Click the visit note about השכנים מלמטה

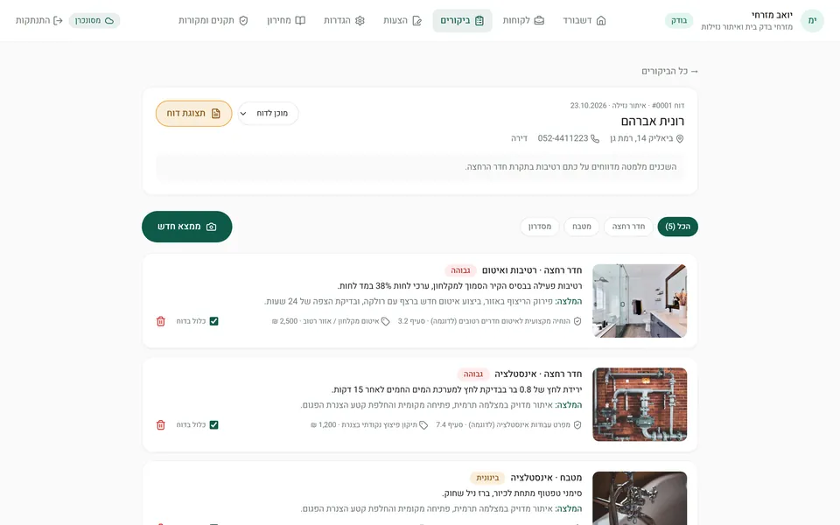click(x=570, y=167)
